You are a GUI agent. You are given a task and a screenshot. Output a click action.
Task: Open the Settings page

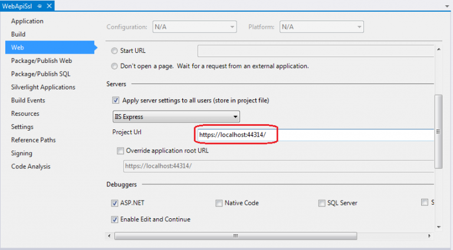tap(22, 127)
